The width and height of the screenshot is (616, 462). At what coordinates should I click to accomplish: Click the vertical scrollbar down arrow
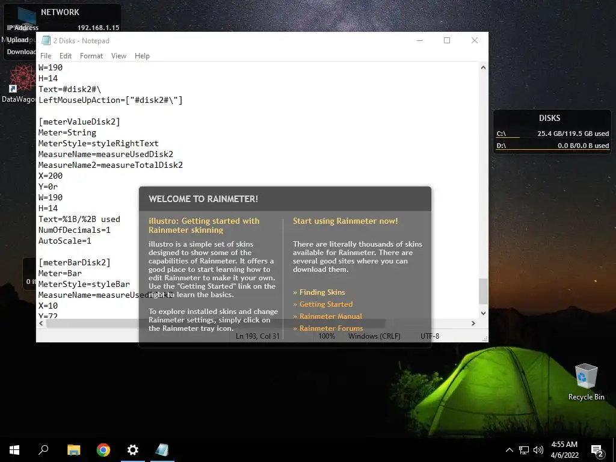pyautogui.click(x=483, y=313)
